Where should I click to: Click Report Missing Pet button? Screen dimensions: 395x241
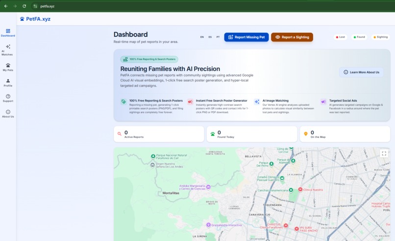pyautogui.click(x=247, y=37)
